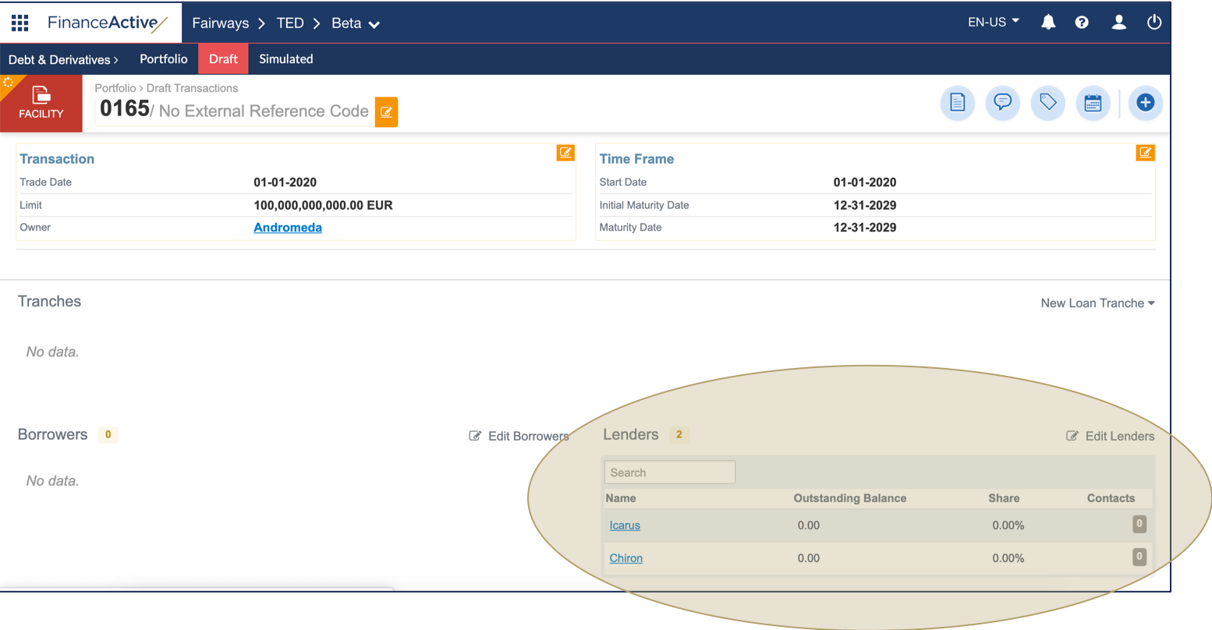Open the documents icon button

click(x=957, y=103)
